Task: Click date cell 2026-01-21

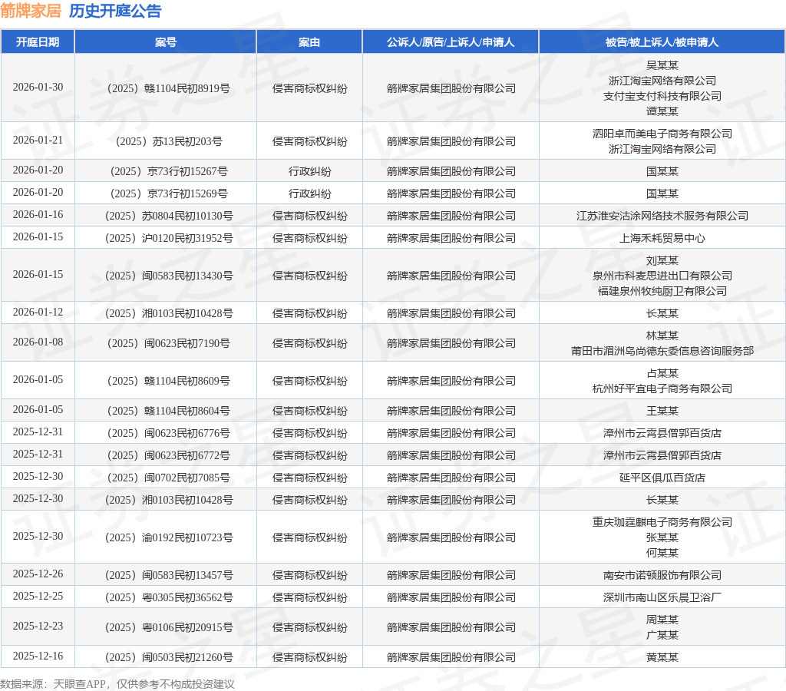Action: [x=38, y=141]
